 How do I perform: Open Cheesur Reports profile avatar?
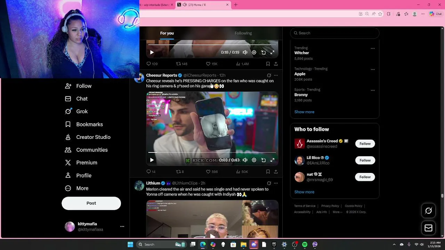tap(139, 78)
